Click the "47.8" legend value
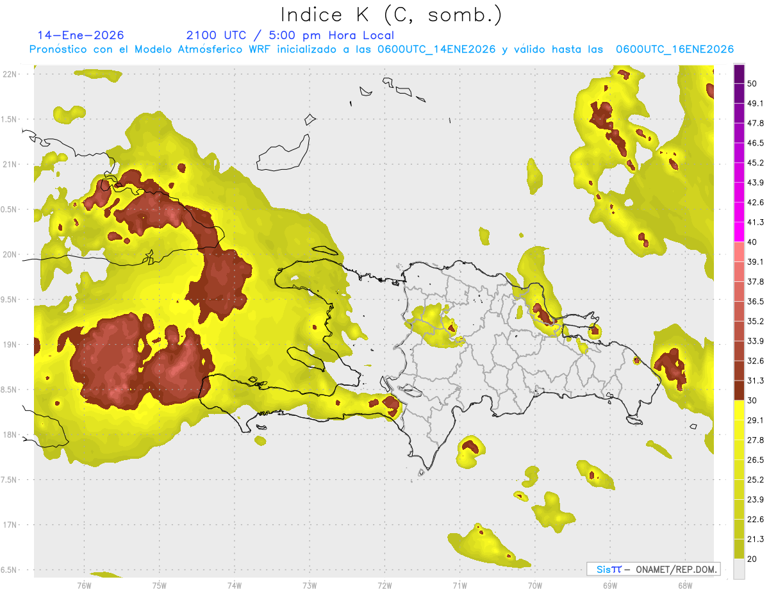The height and width of the screenshot is (594, 769). pos(756,123)
